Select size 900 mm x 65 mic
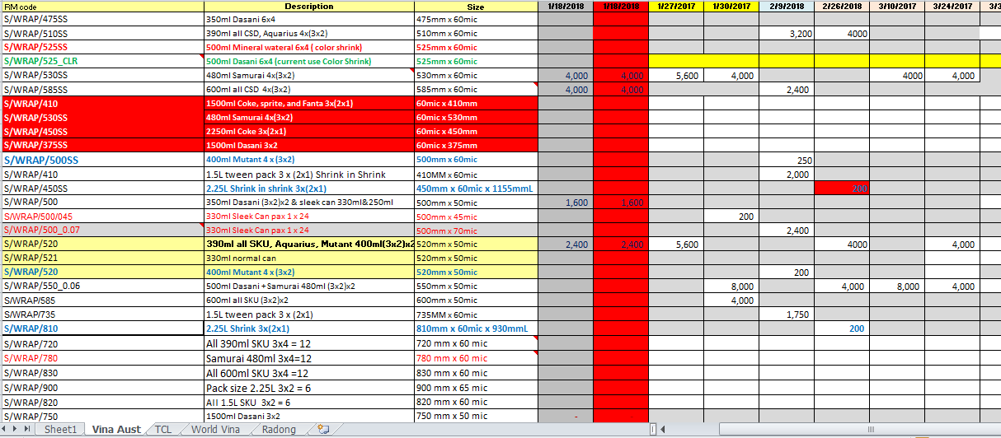This screenshot has width=1001, height=438. pos(476,388)
